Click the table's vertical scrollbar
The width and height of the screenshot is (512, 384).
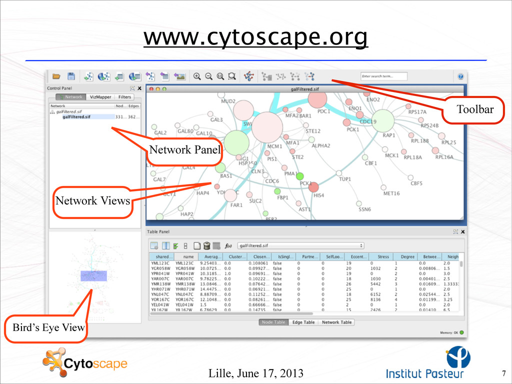(x=461, y=264)
